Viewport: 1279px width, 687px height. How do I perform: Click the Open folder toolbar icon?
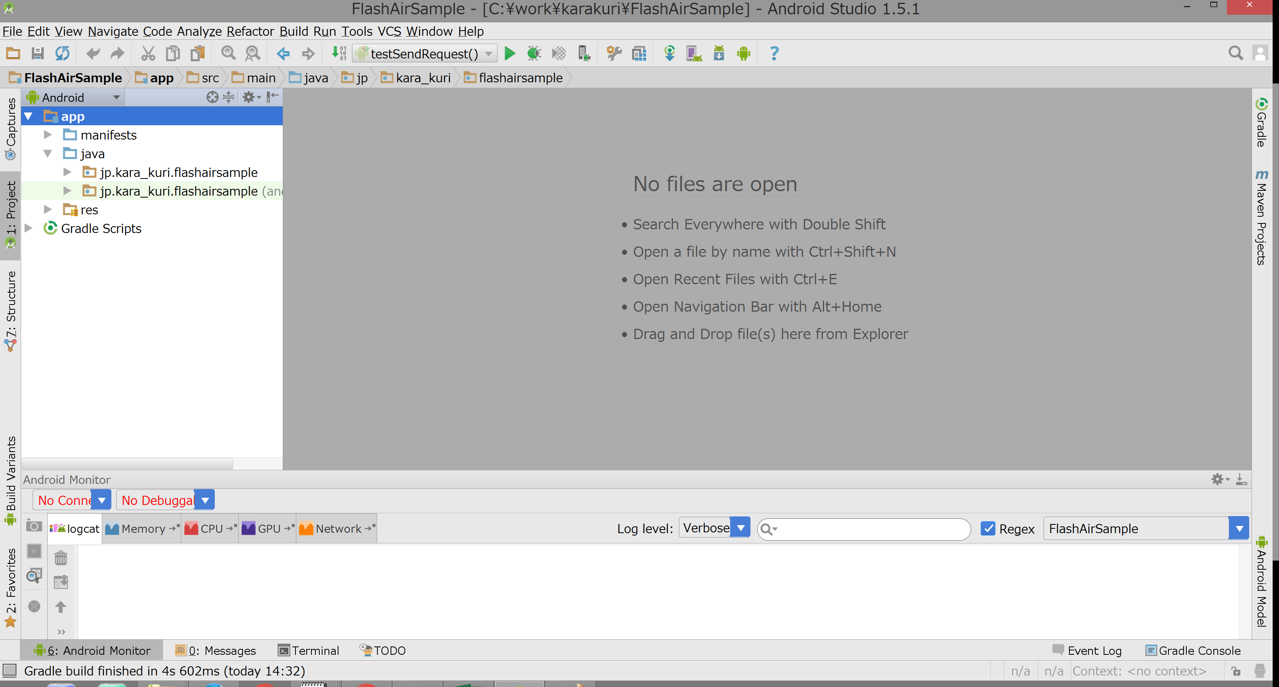pos(13,53)
